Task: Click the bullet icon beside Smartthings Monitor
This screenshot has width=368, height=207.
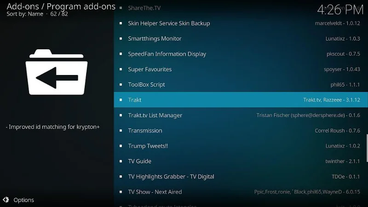Action: pyautogui.click(x=121, y=39)
